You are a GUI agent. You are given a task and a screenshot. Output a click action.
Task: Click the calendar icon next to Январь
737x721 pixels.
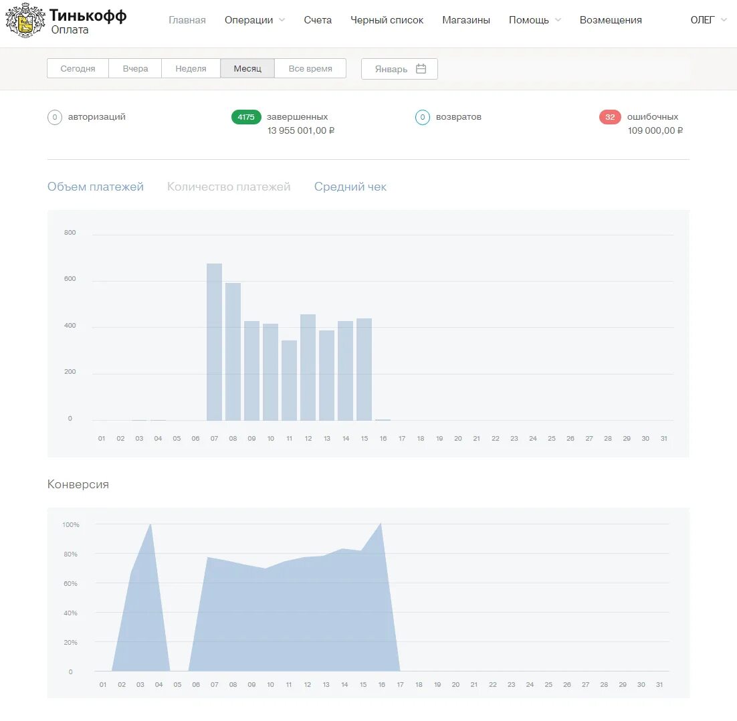421,69
